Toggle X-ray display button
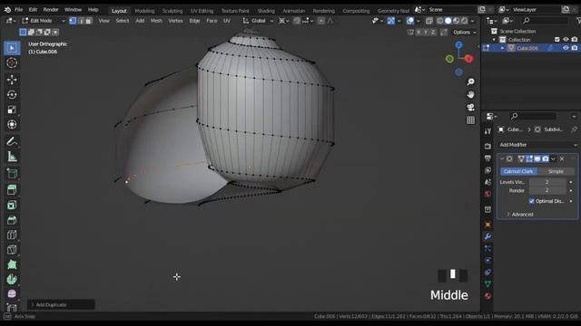The image size is (581, 326). 429,21
